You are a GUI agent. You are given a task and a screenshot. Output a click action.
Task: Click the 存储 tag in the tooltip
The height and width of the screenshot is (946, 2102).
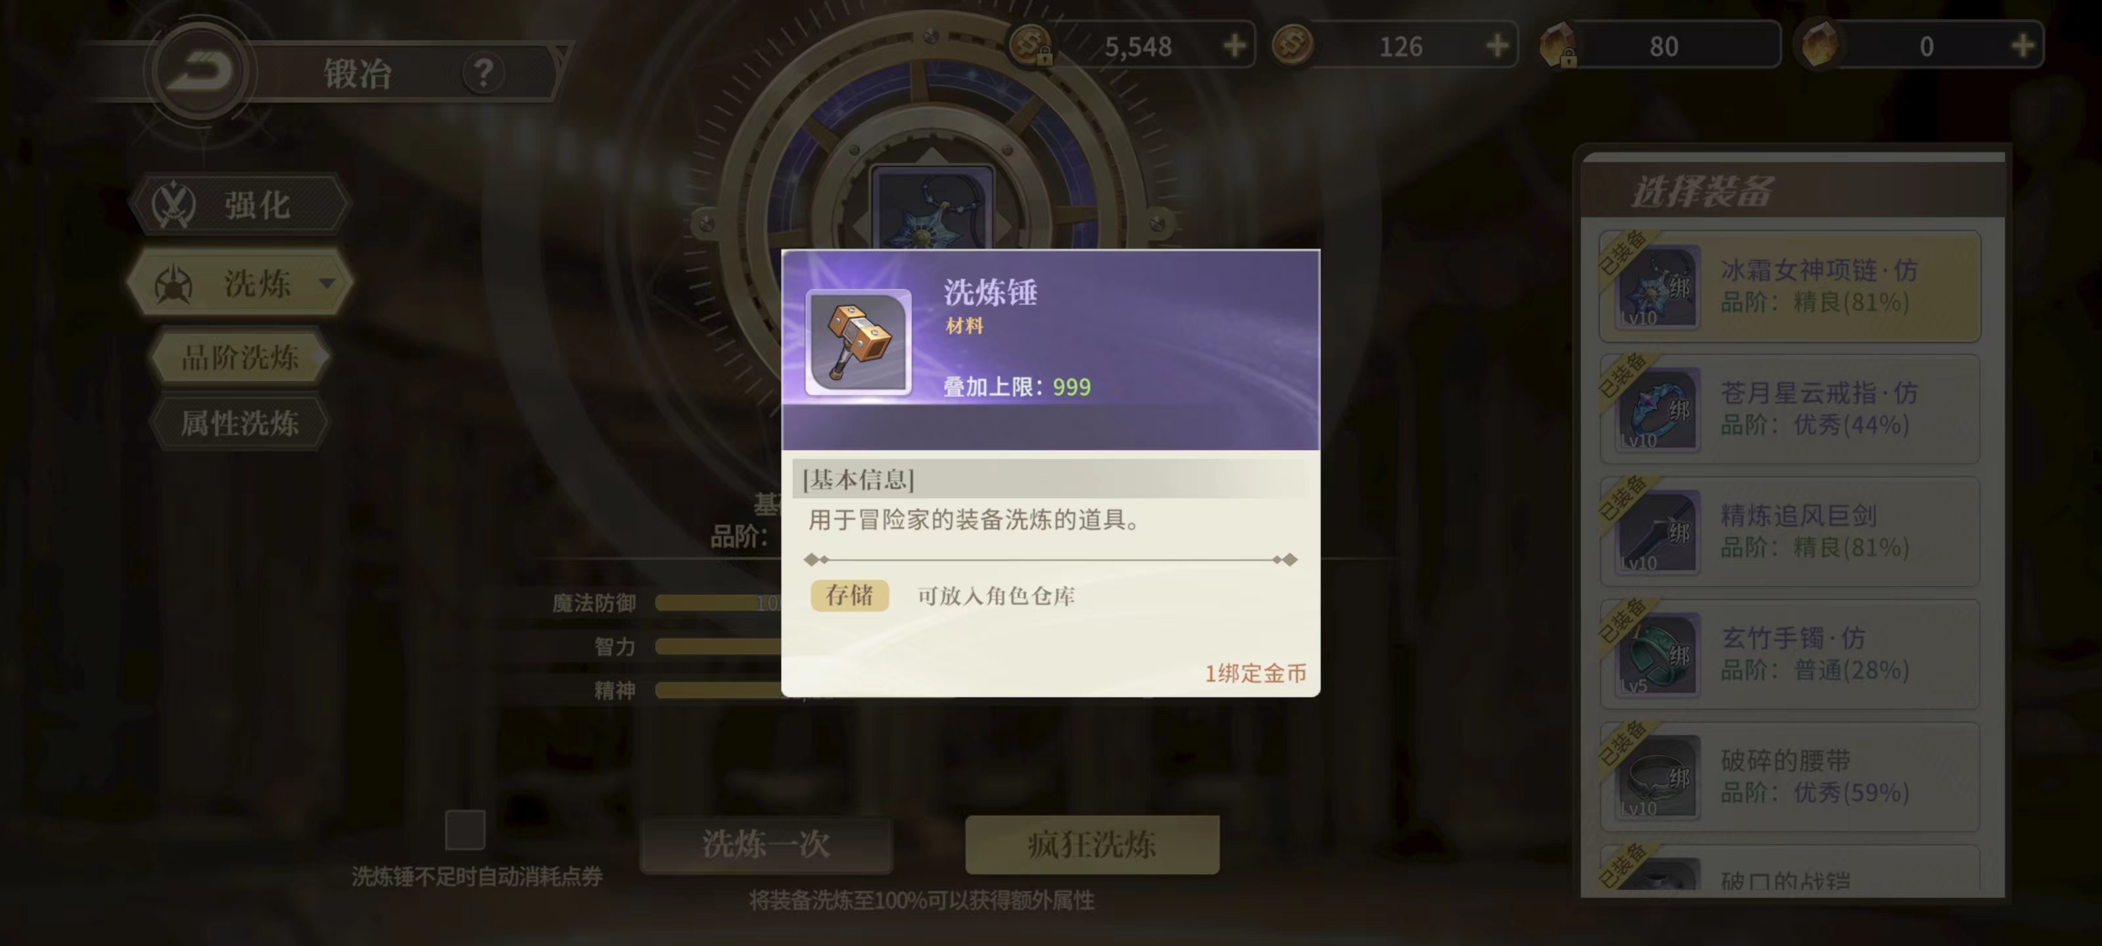pyautogui.click(x=849, y=595)
